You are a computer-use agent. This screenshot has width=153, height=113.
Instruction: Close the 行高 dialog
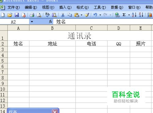pos(55,111)
